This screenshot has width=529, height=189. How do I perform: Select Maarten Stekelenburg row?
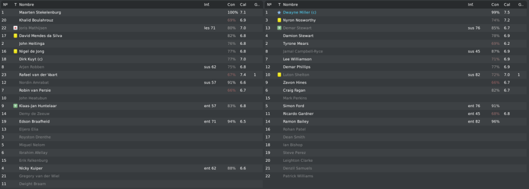coord(132,12)
